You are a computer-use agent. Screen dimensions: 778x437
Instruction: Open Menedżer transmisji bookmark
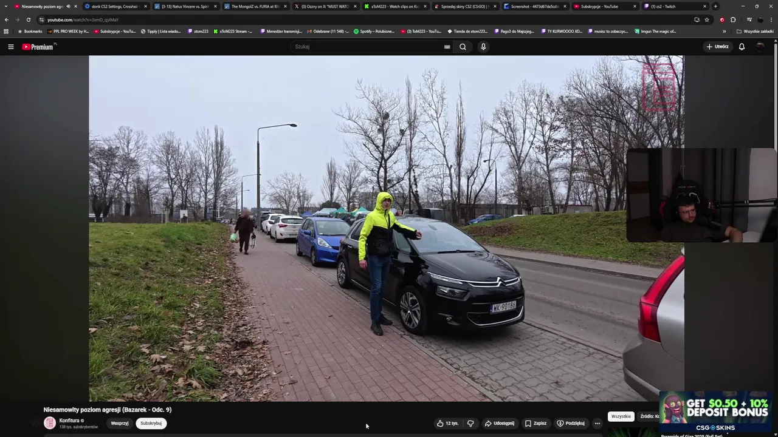(281, 31)
